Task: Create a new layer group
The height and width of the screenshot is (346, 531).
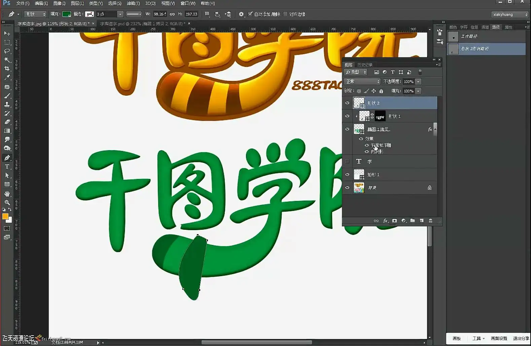Action: [413, 221]
